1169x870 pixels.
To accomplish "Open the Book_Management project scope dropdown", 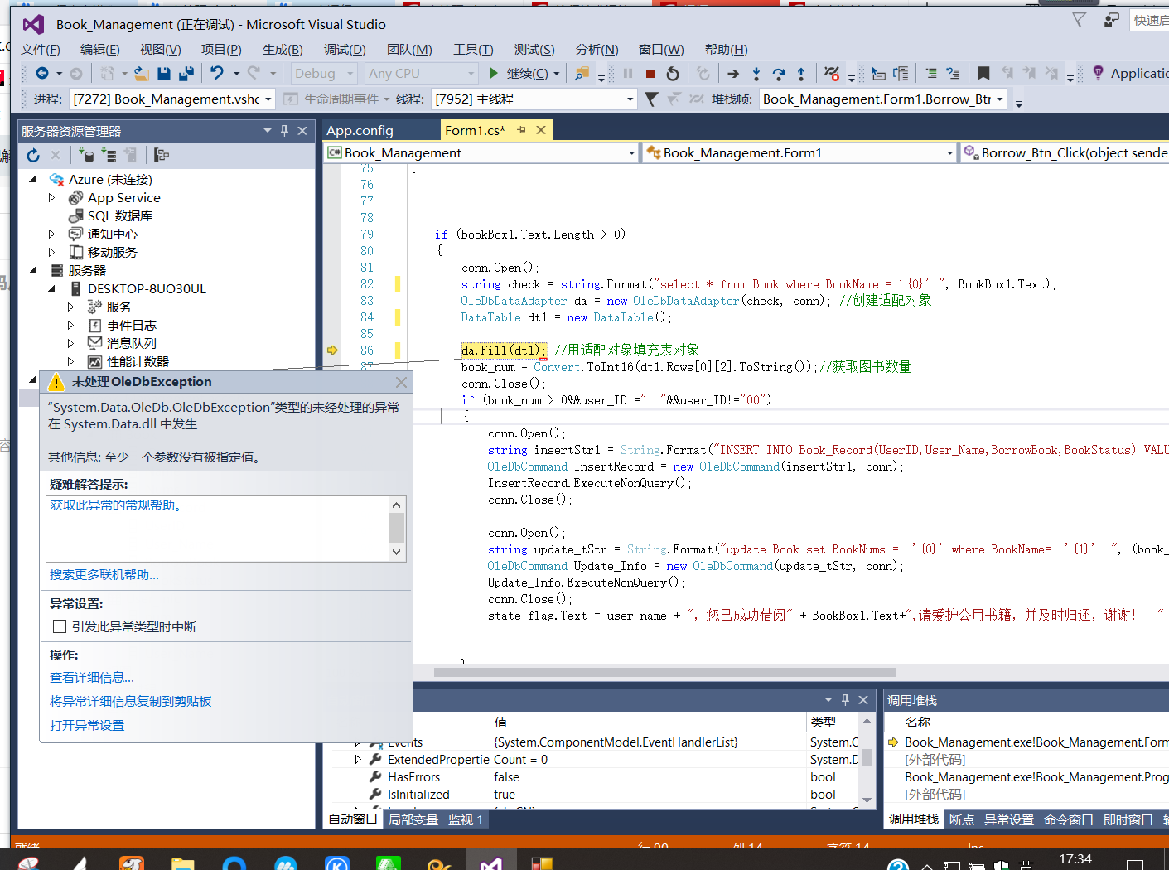I will point(631,153).
